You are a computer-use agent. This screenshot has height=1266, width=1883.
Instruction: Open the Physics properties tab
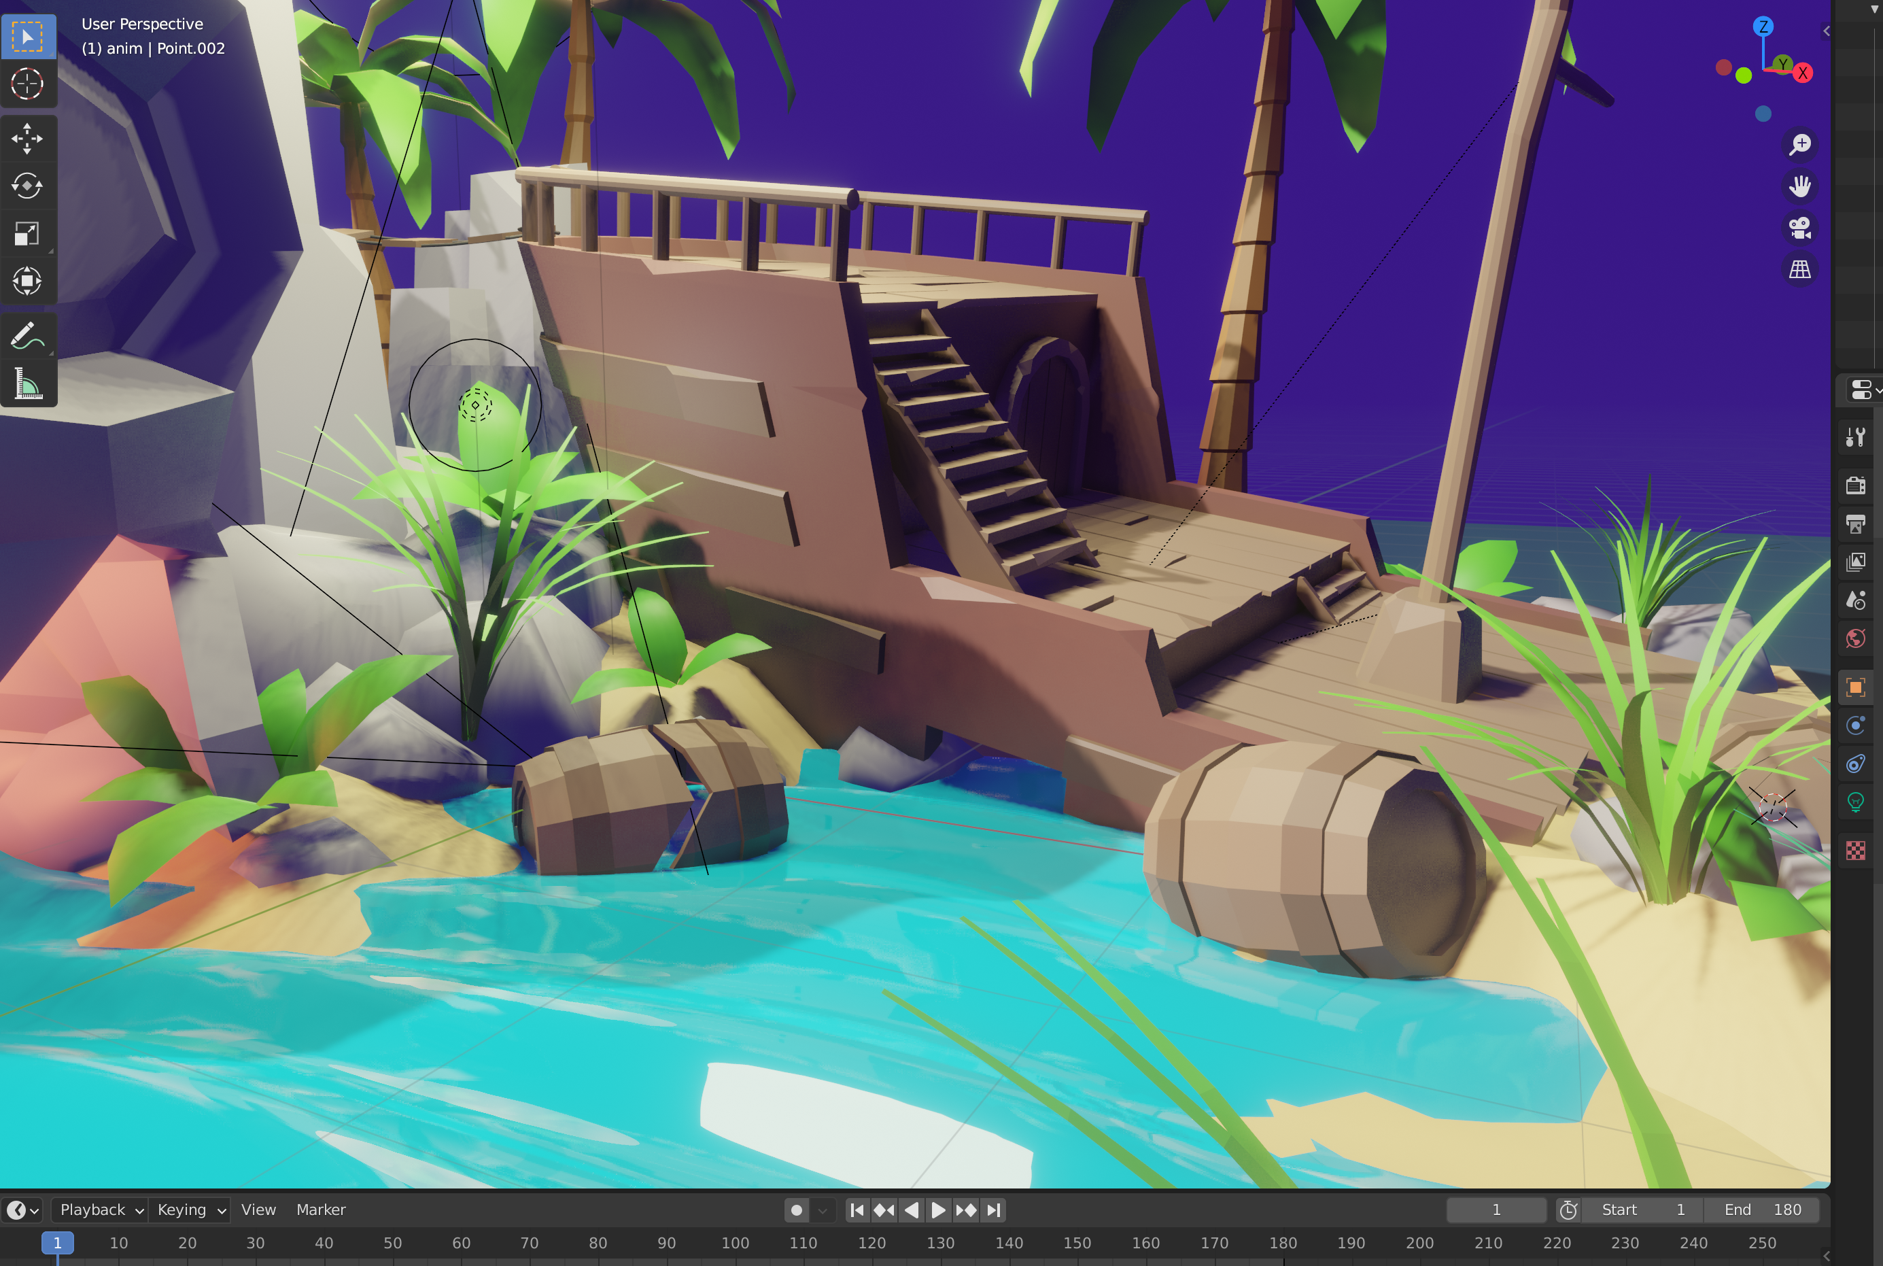point(1856,725)
